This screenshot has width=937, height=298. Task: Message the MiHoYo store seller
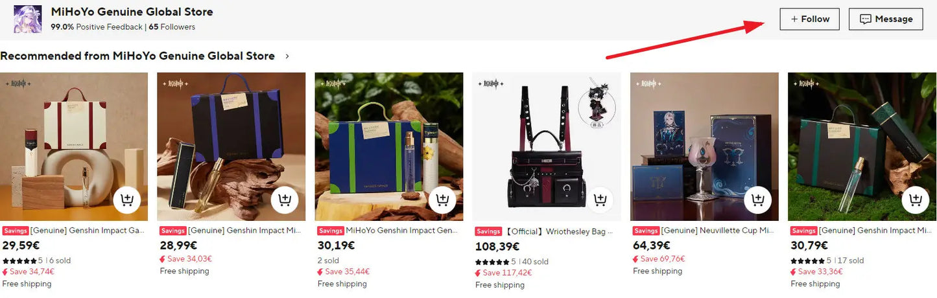click(886, 19)
